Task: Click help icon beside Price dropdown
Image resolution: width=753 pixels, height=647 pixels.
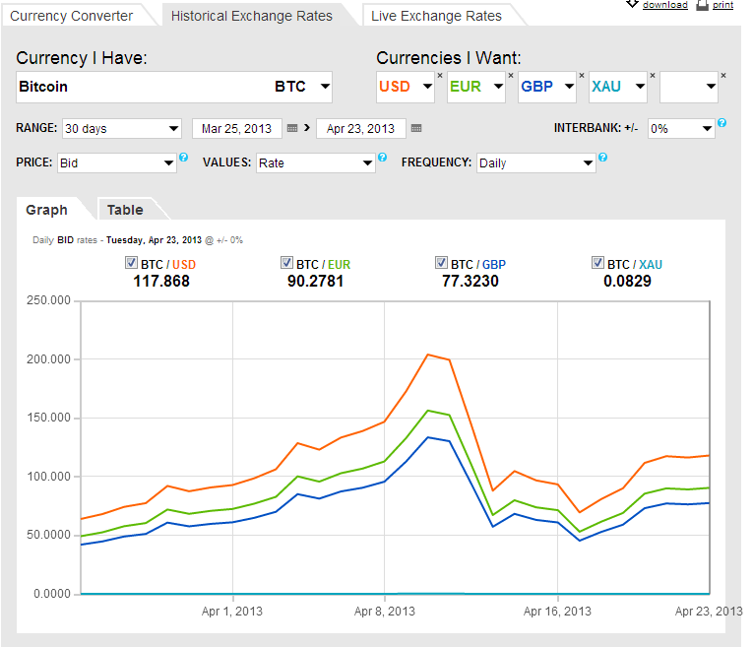Action: pyautogui.click(x=184, y=158)
